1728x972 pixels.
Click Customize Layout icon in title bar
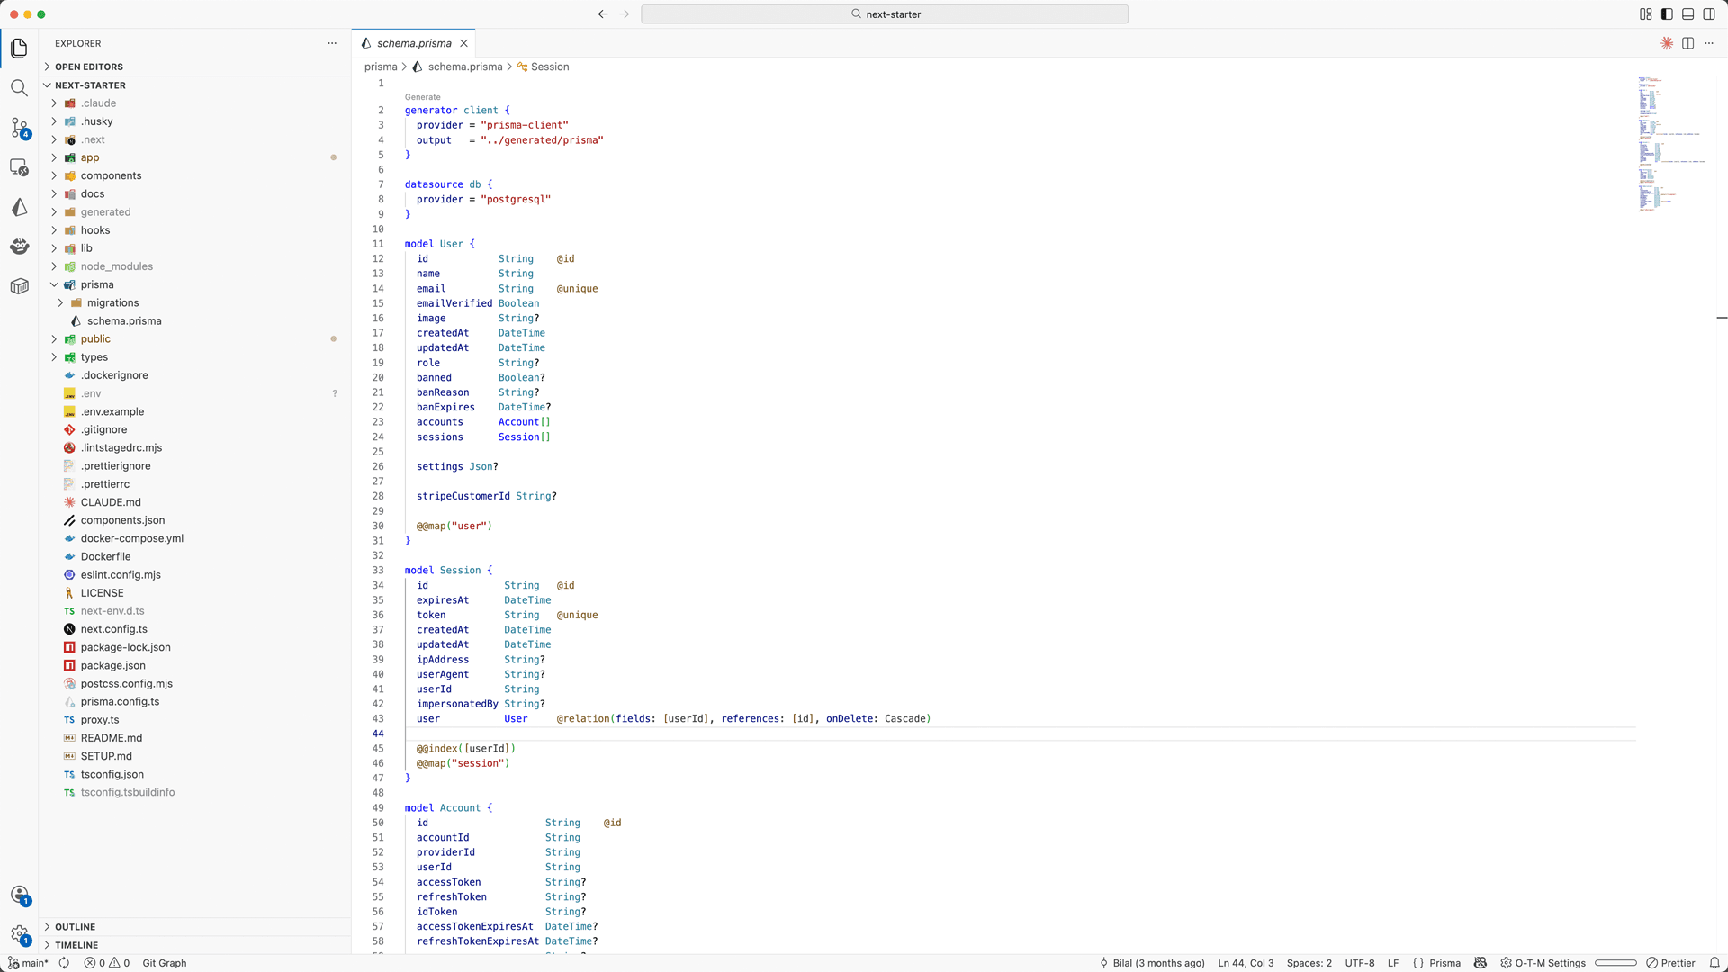[x=1646, y=14]
